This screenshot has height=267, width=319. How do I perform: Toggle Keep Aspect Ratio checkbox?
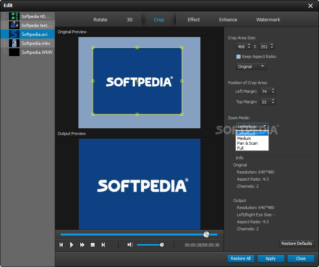(238, 56)
